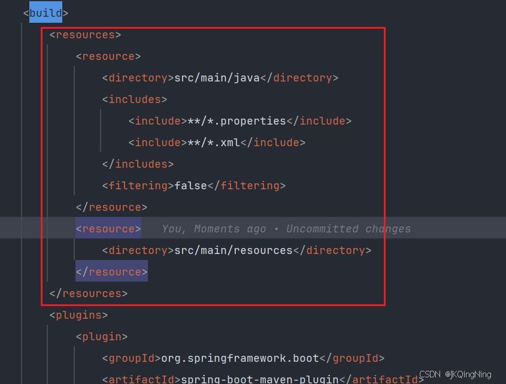The height and width of the screenshot is (384, 506).
Task: Click the opening resources tag
Action: [85, 35]
